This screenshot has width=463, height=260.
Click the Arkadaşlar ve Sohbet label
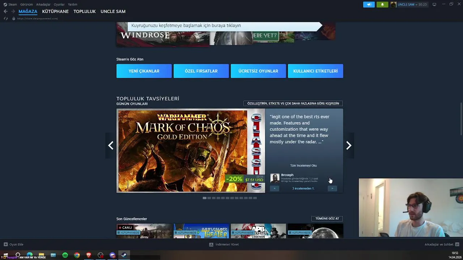(x=439, y=244)
